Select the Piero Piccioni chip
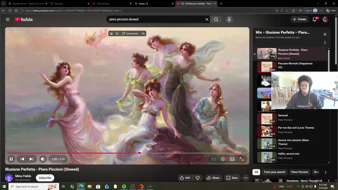The image size is (338, 190). click(x=300, y=172)
